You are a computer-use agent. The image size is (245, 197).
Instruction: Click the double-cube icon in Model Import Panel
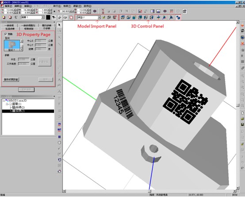click(x=109, y=17)
